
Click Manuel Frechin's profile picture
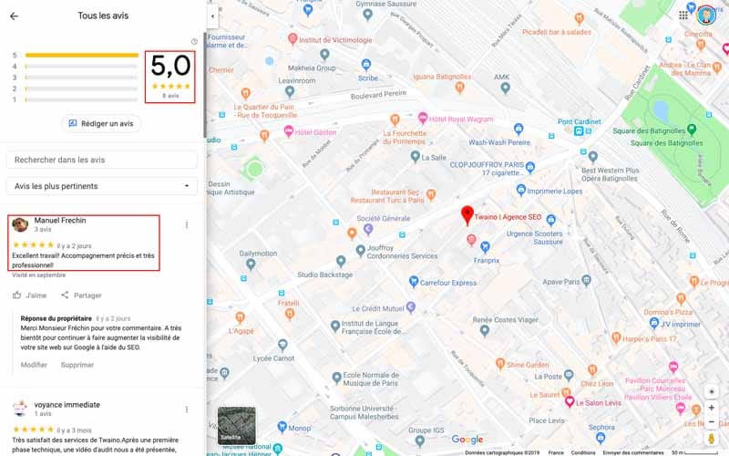[x=20, y=224]
